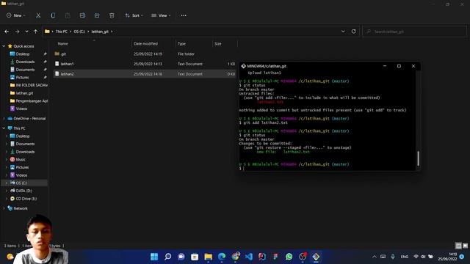Select Music under This PC
470x264 pixels.
[21, 160]
